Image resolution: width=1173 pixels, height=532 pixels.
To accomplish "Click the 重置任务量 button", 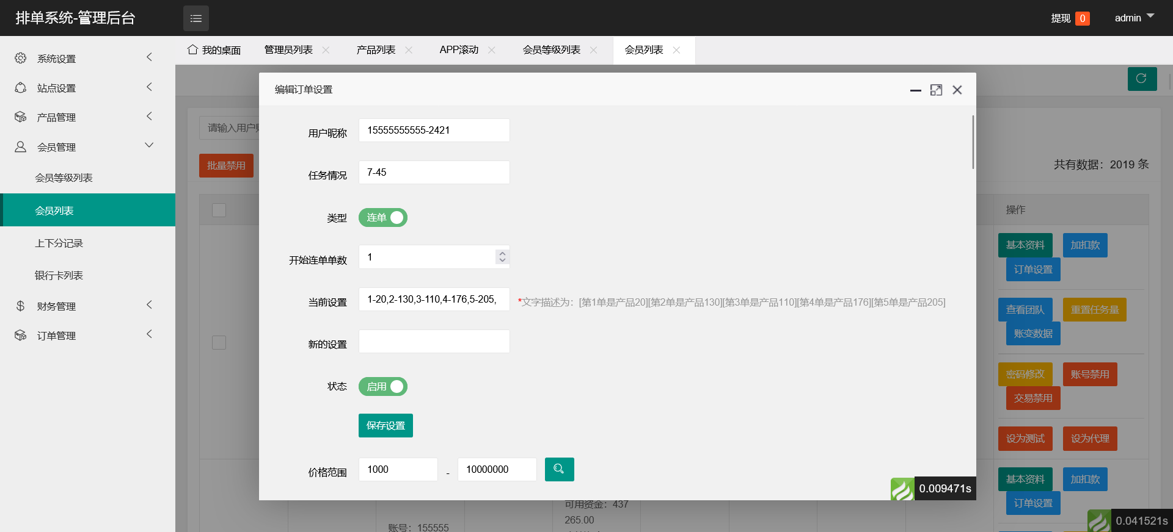I will pos(1094,310).
